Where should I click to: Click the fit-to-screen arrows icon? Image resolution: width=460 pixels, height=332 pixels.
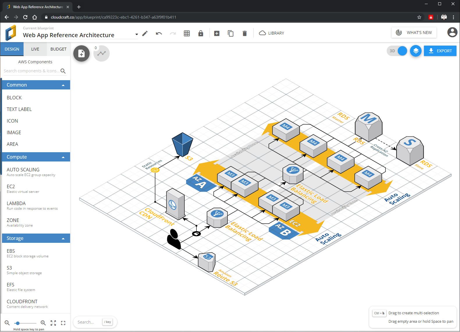tap(53, 323)
